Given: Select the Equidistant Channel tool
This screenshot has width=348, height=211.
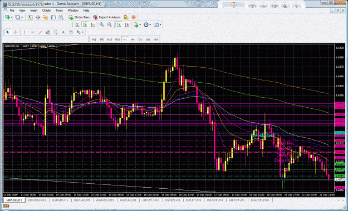Looking at the screenshot, I should coord(48,32).
